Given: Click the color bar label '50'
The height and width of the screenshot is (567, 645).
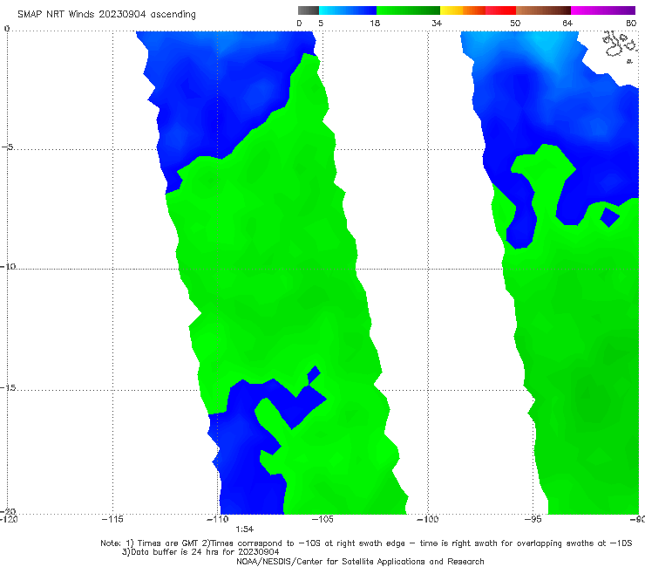Looking at the screenshot, I should 515,24.
